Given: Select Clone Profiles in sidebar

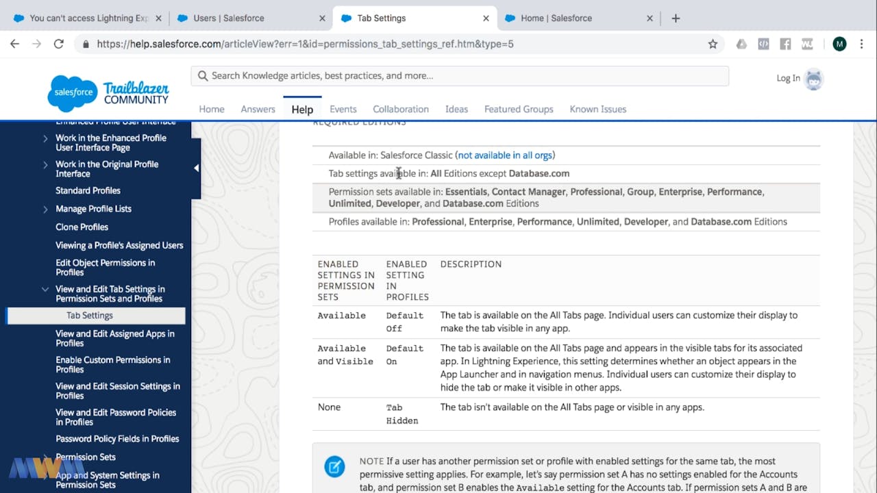Looking at the screenshot, I should click(82, 227).
